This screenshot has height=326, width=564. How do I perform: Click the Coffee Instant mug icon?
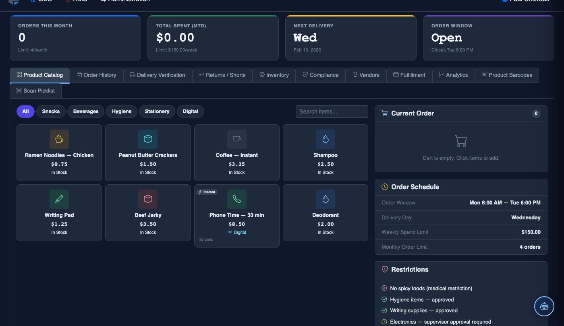(x=237, y=139)
